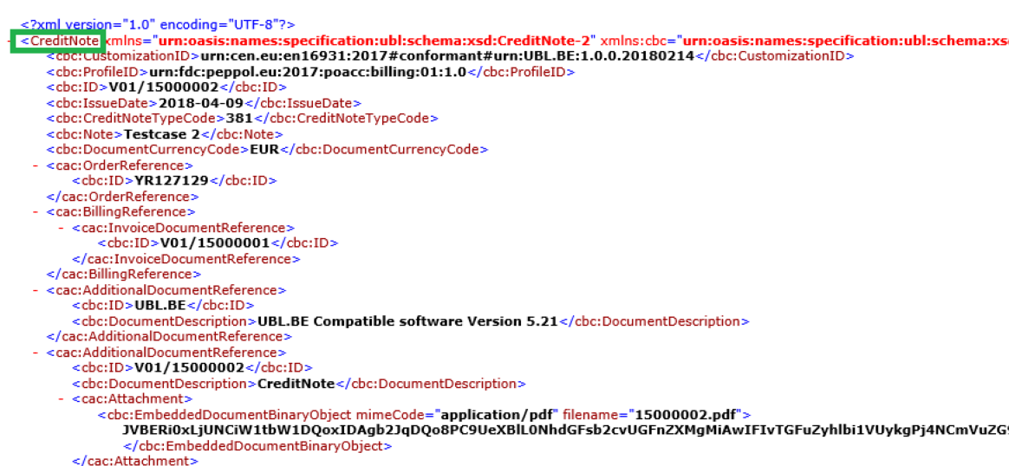The image size is (1009, 466).
Task: Collapse the cac:InvoiceDocumentReference node
Action: [62, 228]
